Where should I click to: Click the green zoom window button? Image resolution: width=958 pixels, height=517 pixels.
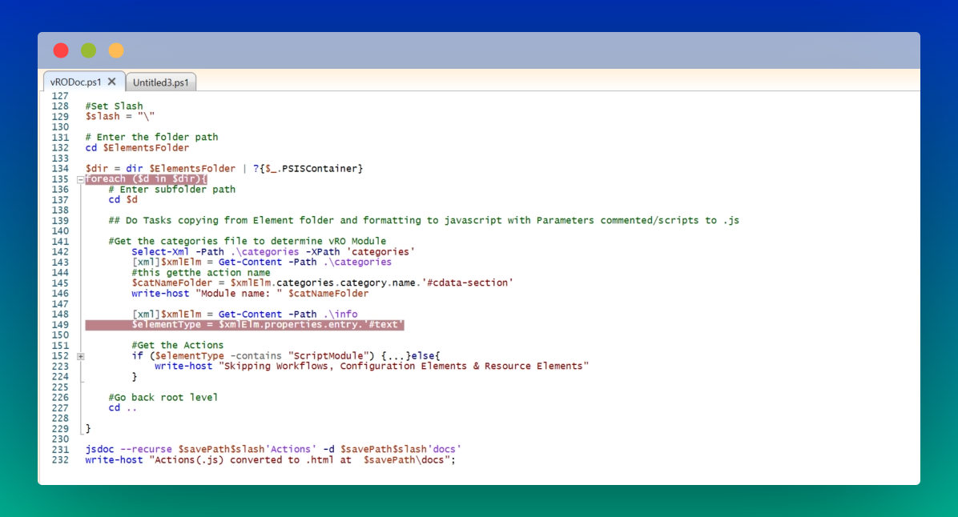coord(88,50)
